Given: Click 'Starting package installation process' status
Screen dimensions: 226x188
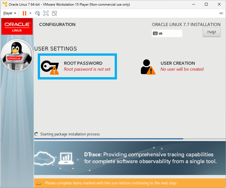Looking at the screenshot, I should tap(70, 134).
